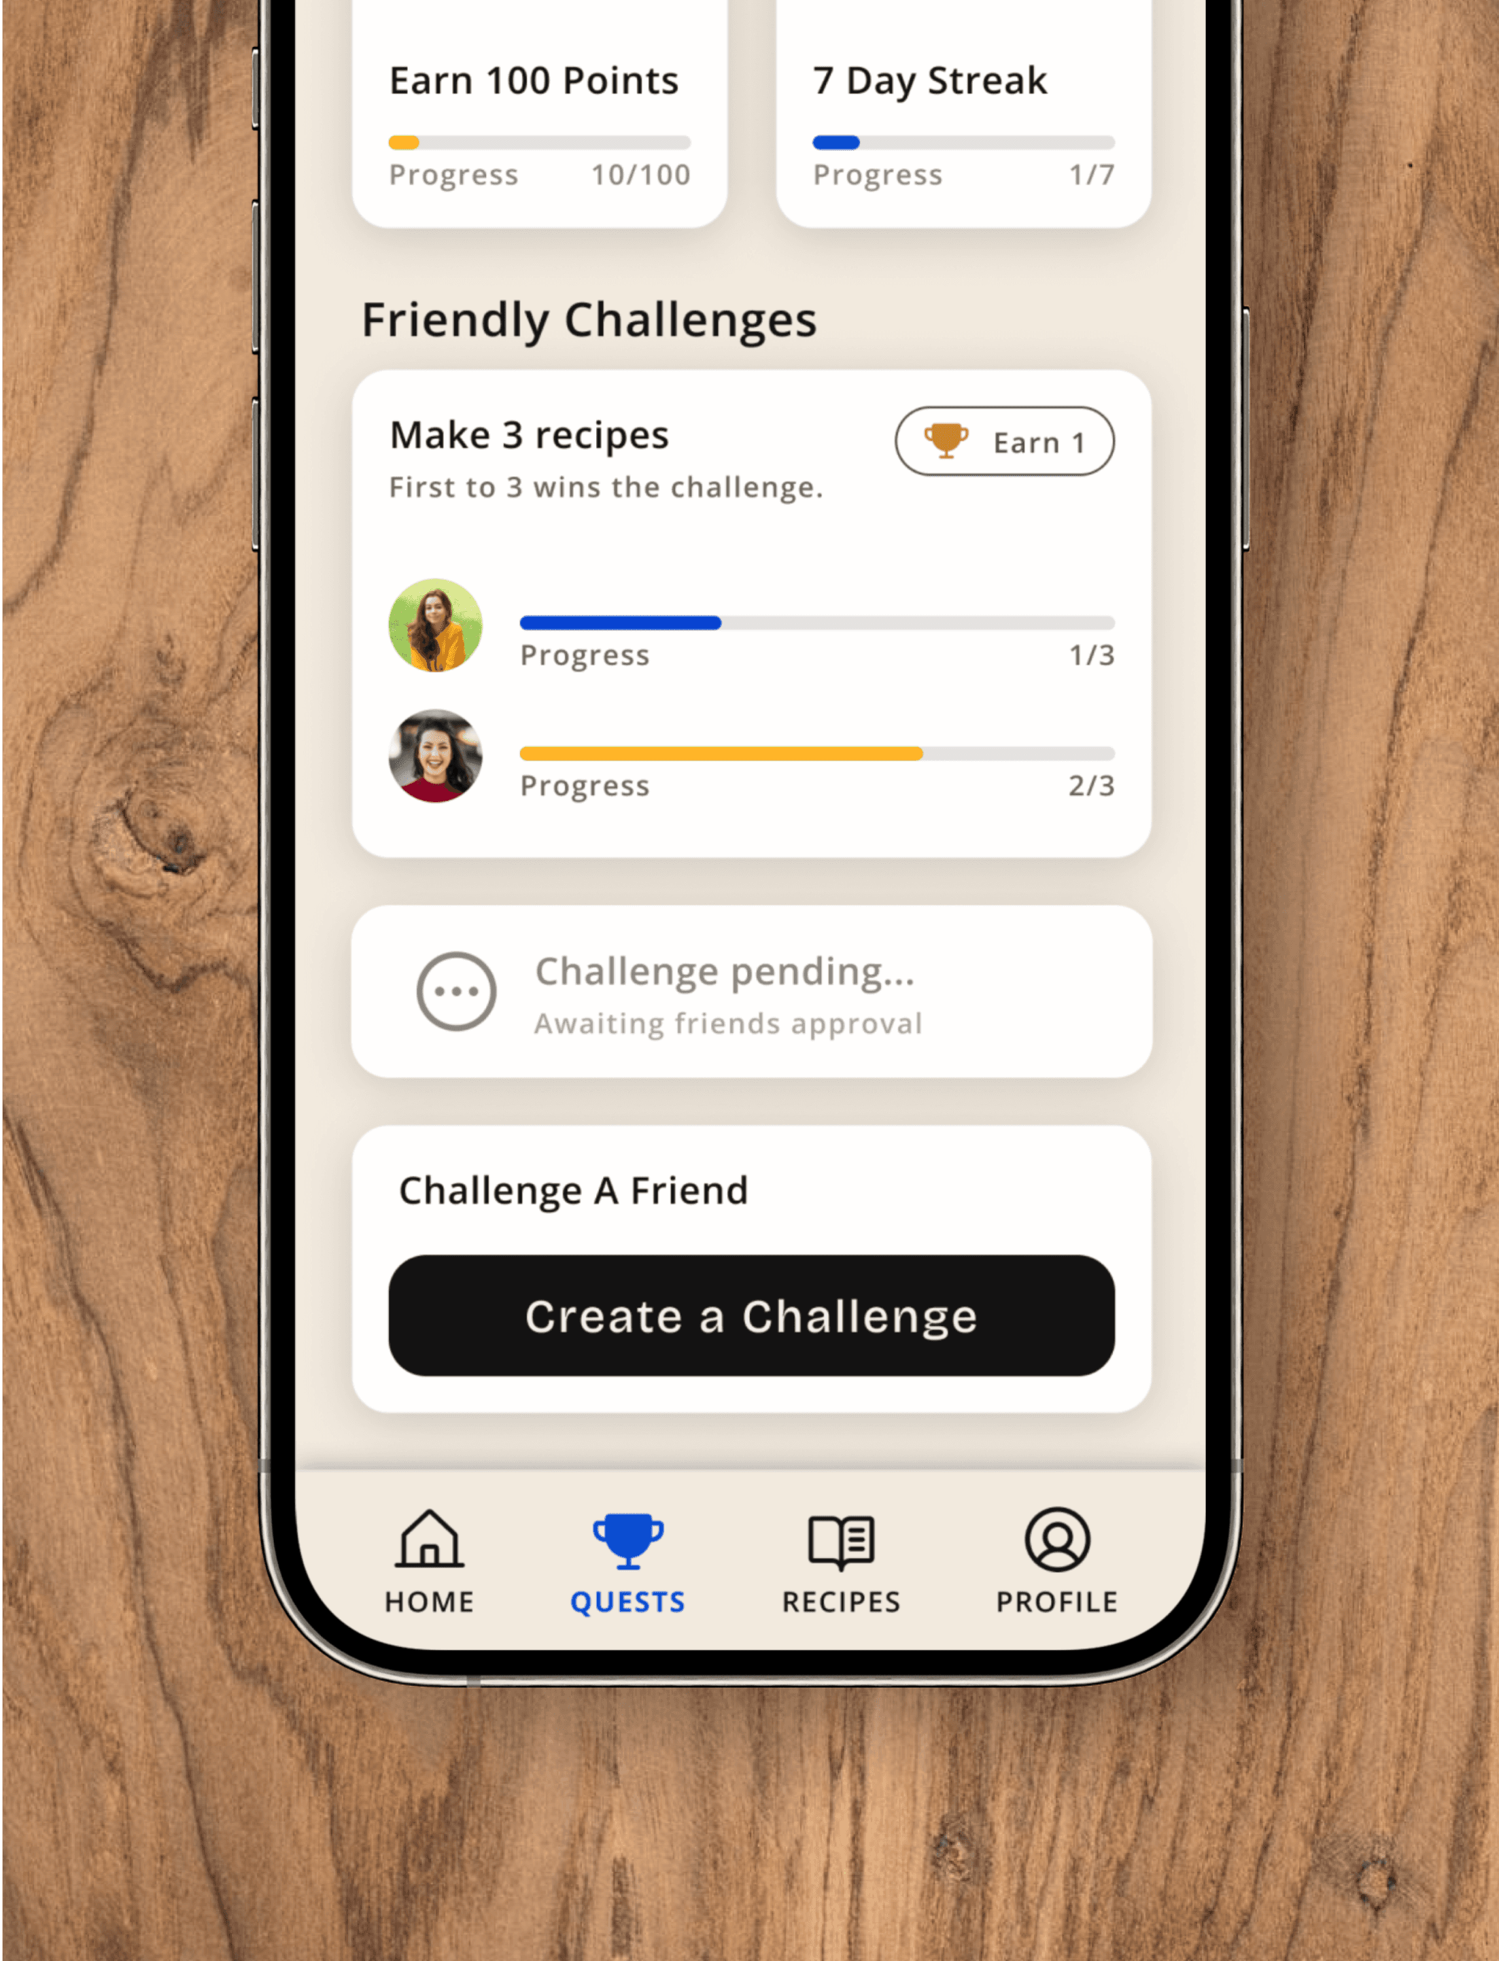Toggle the pending challenge approval status
Image resolution: width=1499 pixels, height=1961 pixels.
pos(458,992)
